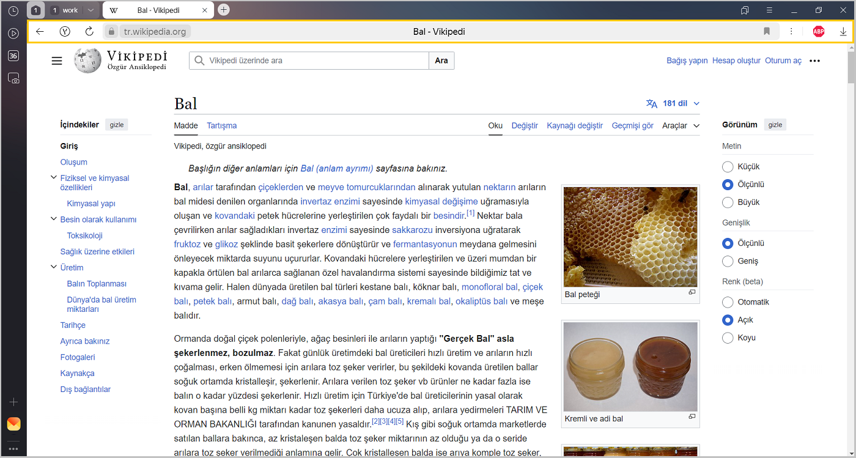Select the Geniş width radio button
The image size is (856, 458).
728,261
